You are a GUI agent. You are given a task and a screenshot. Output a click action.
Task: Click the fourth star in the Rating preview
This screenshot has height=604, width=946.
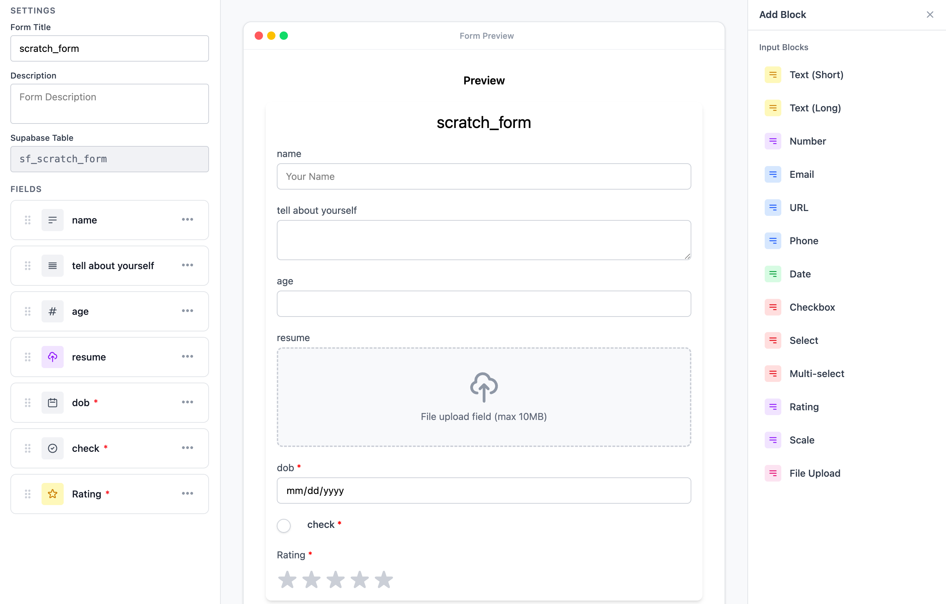click(x=360, y=579)
